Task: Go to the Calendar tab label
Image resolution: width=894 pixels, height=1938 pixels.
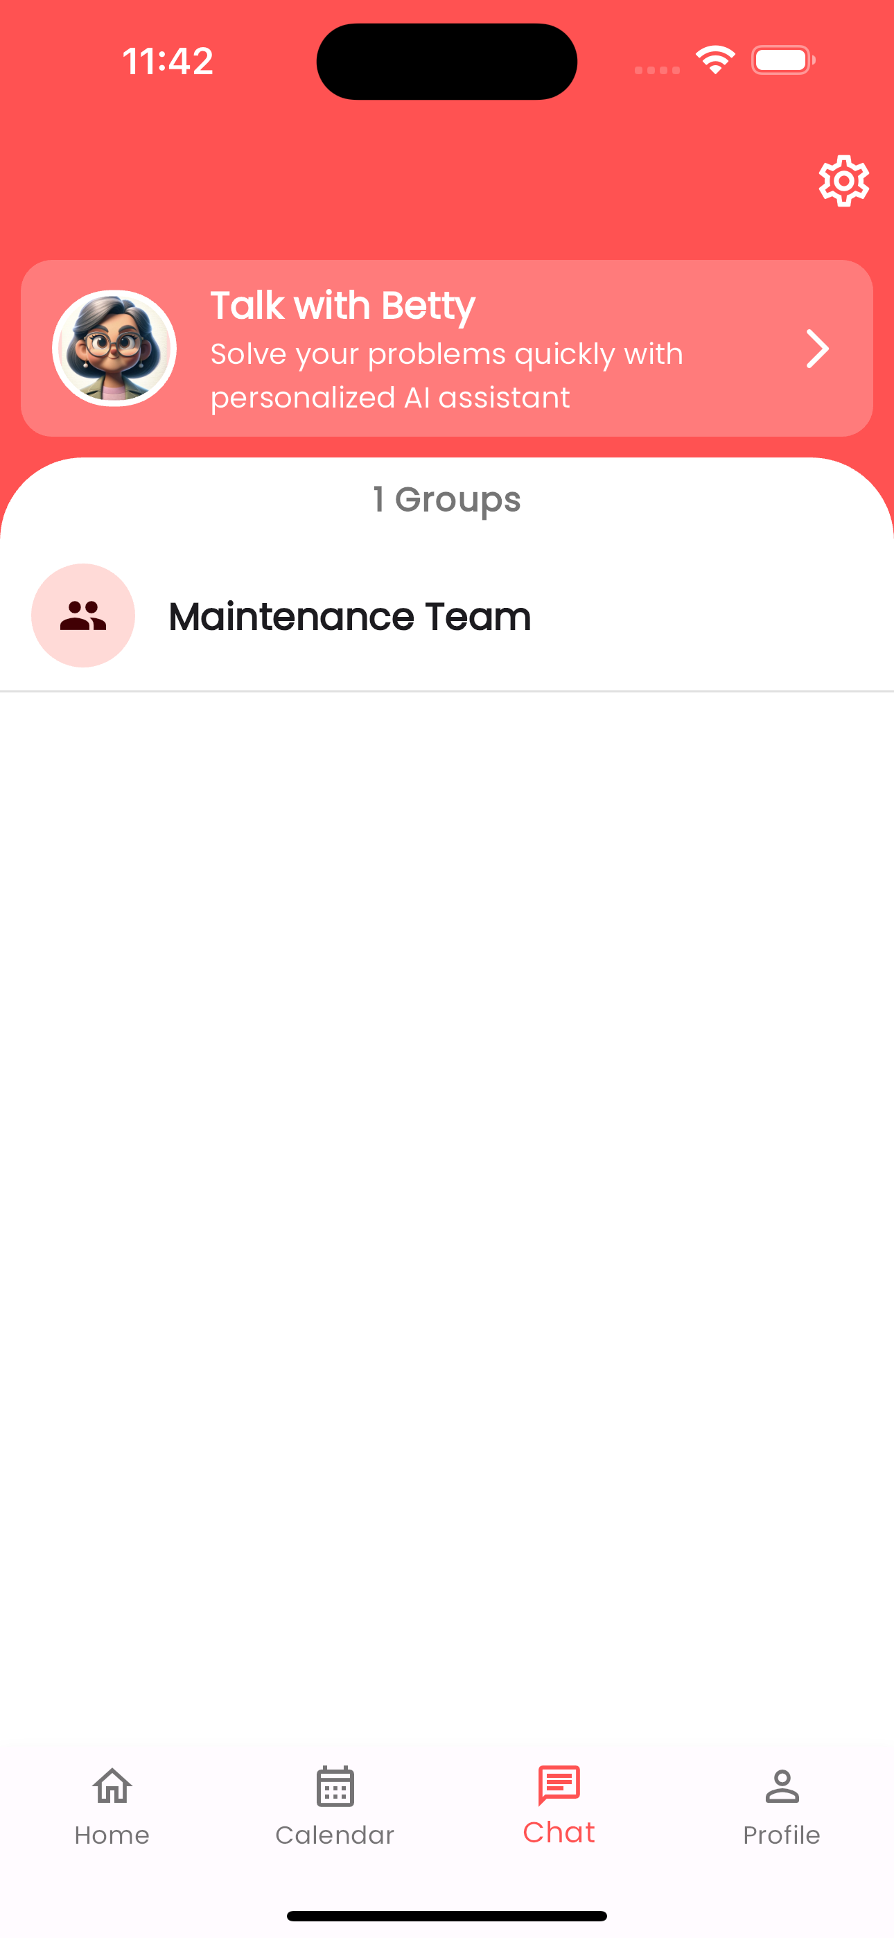Action: point(335,1835)
